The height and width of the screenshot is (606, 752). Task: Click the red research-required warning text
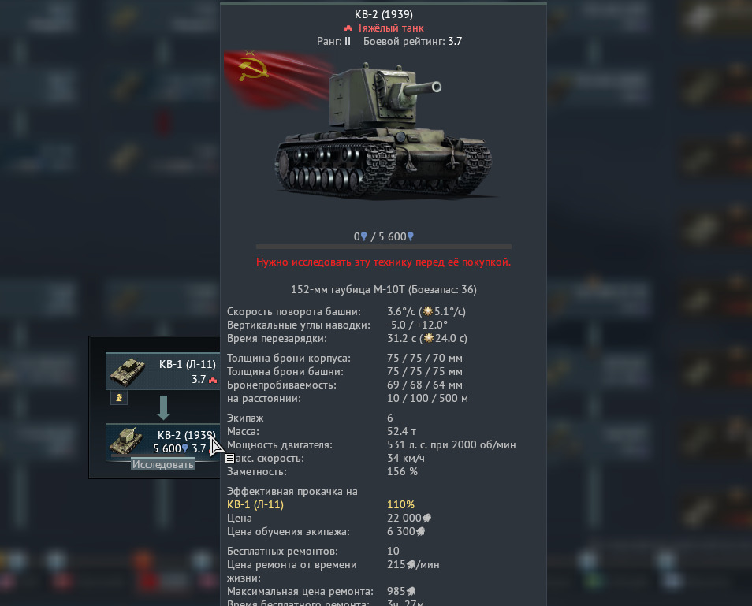click(384, 262)
